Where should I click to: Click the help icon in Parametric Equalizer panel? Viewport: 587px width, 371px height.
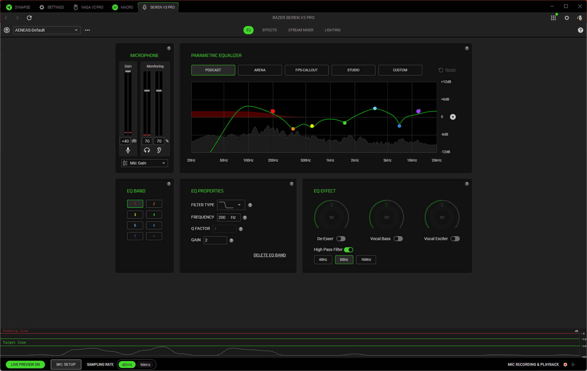point(467,48)
